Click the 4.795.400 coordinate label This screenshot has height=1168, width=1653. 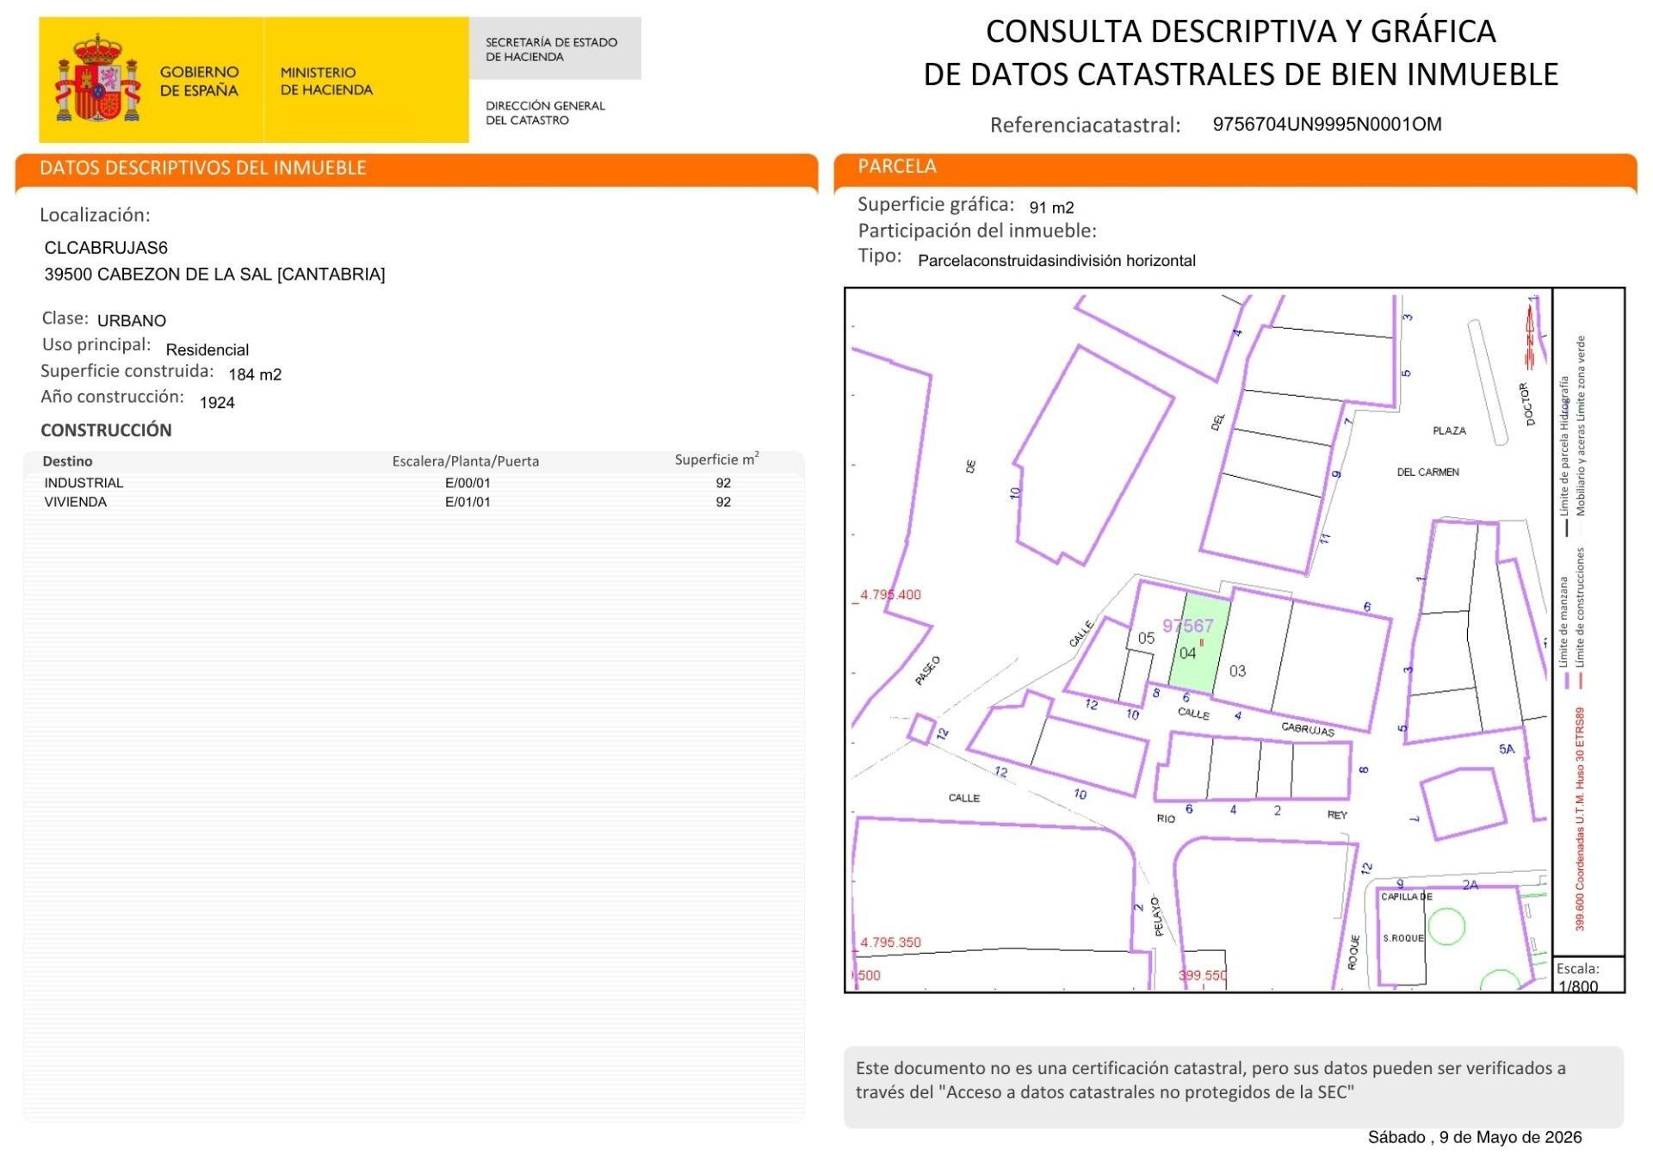(x=890, y=595)
